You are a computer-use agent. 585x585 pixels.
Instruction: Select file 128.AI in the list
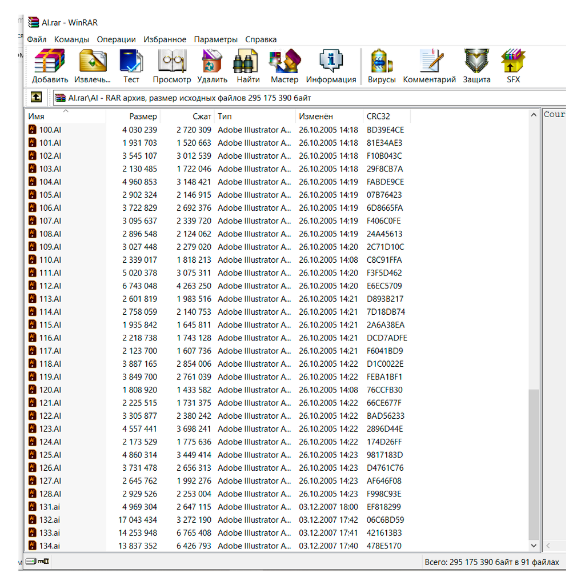point(50,494)
